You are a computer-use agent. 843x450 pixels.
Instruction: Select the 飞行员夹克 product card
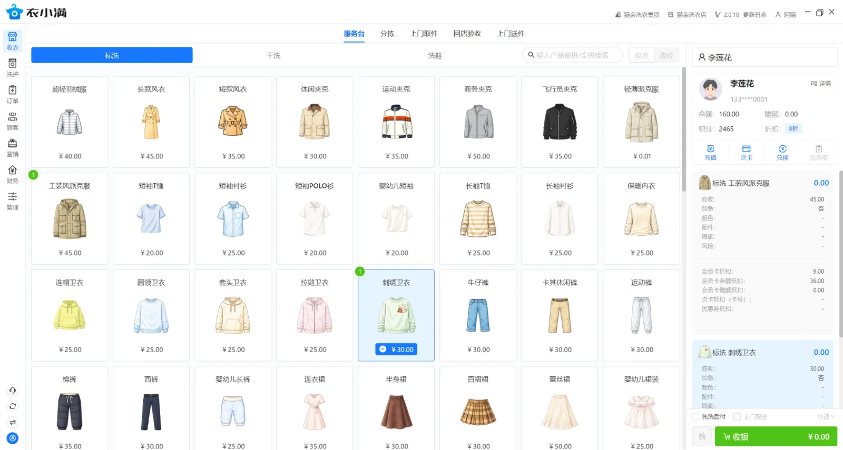point(560,122)
